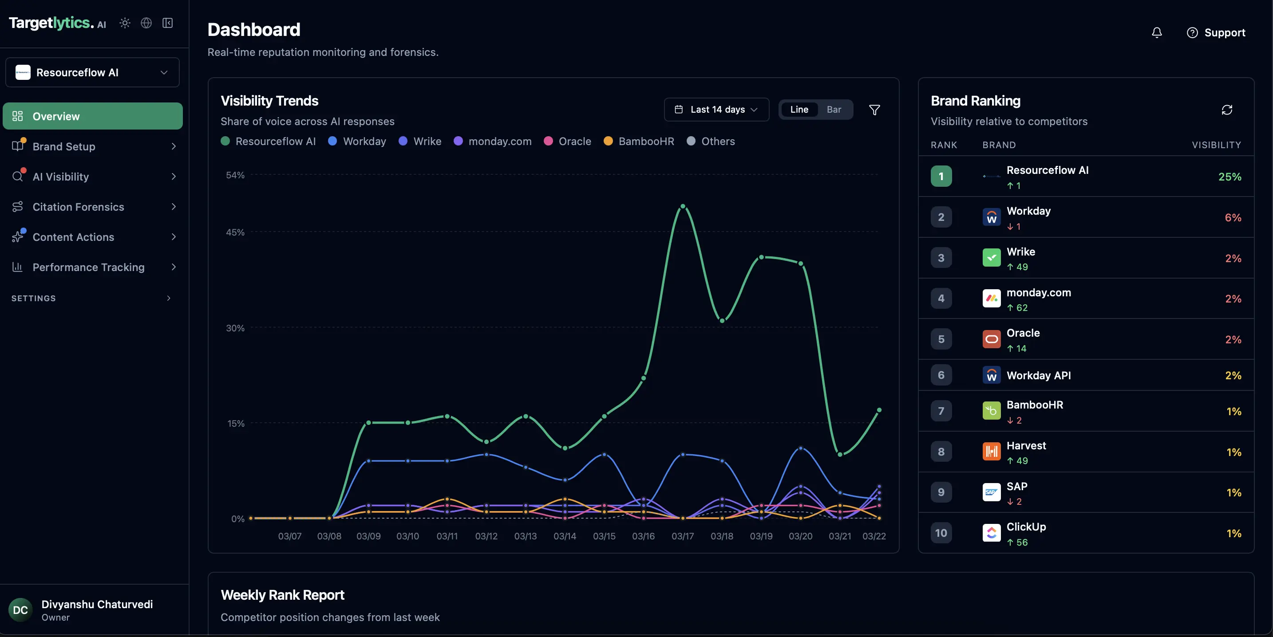The width and height of the screenshot is (1273, 637).
Task: Click the 03/17 Resourceflow AI peak point
Action: coord(683,206)
